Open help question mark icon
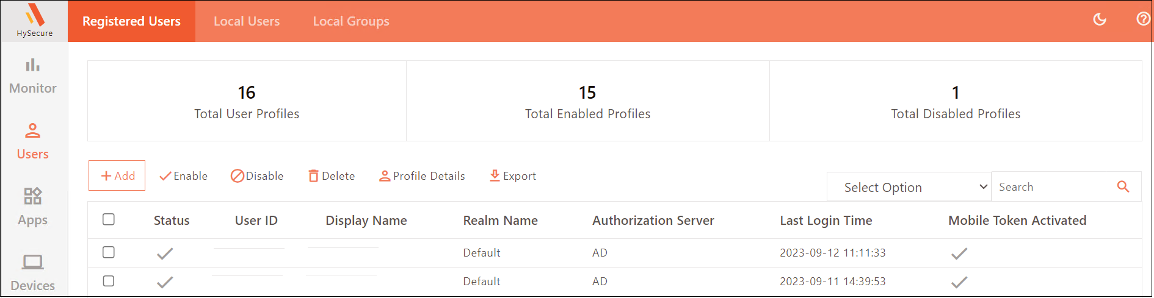 point(1142,19)
